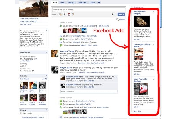Delete Alayne Gano's very responsible comment
Viewport: 179px width, 119px height.
pos(91,87)
